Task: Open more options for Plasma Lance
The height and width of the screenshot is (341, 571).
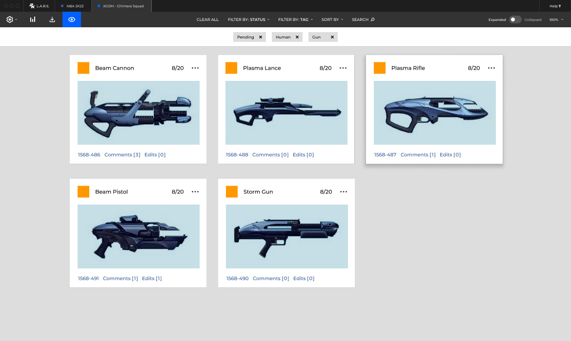Action: (x=343, y=68)
